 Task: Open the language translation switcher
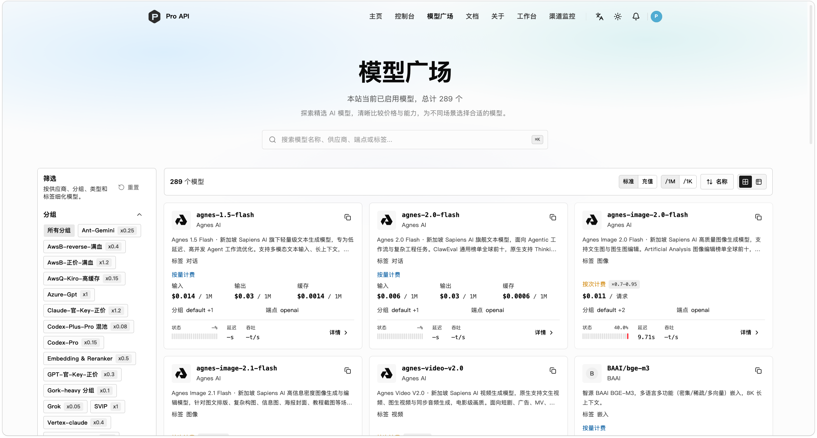(599, 16)
